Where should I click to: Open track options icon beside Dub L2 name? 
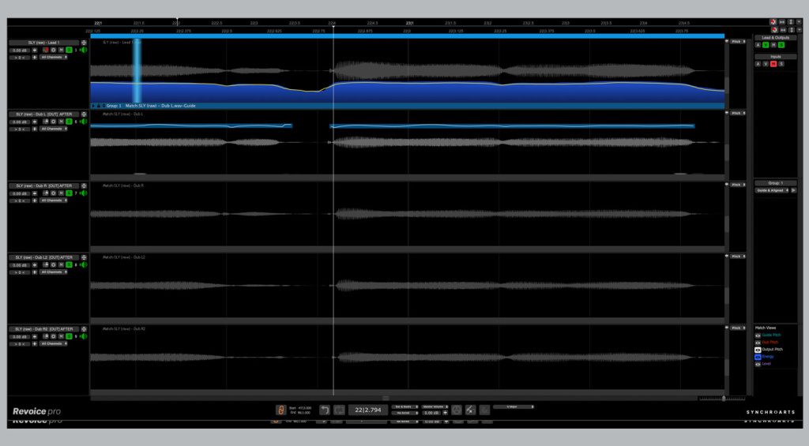click(x=84, y=258)
